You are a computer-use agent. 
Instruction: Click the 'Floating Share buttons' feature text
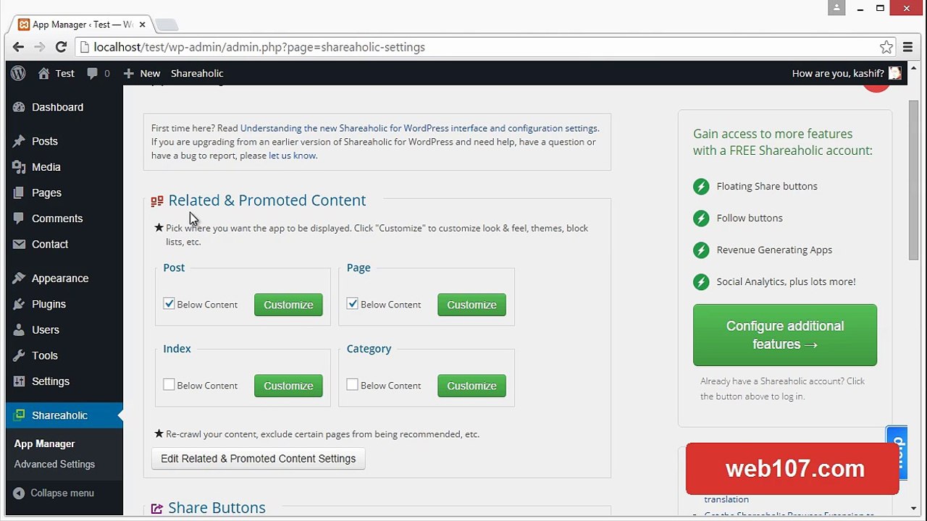click(767, 186)
